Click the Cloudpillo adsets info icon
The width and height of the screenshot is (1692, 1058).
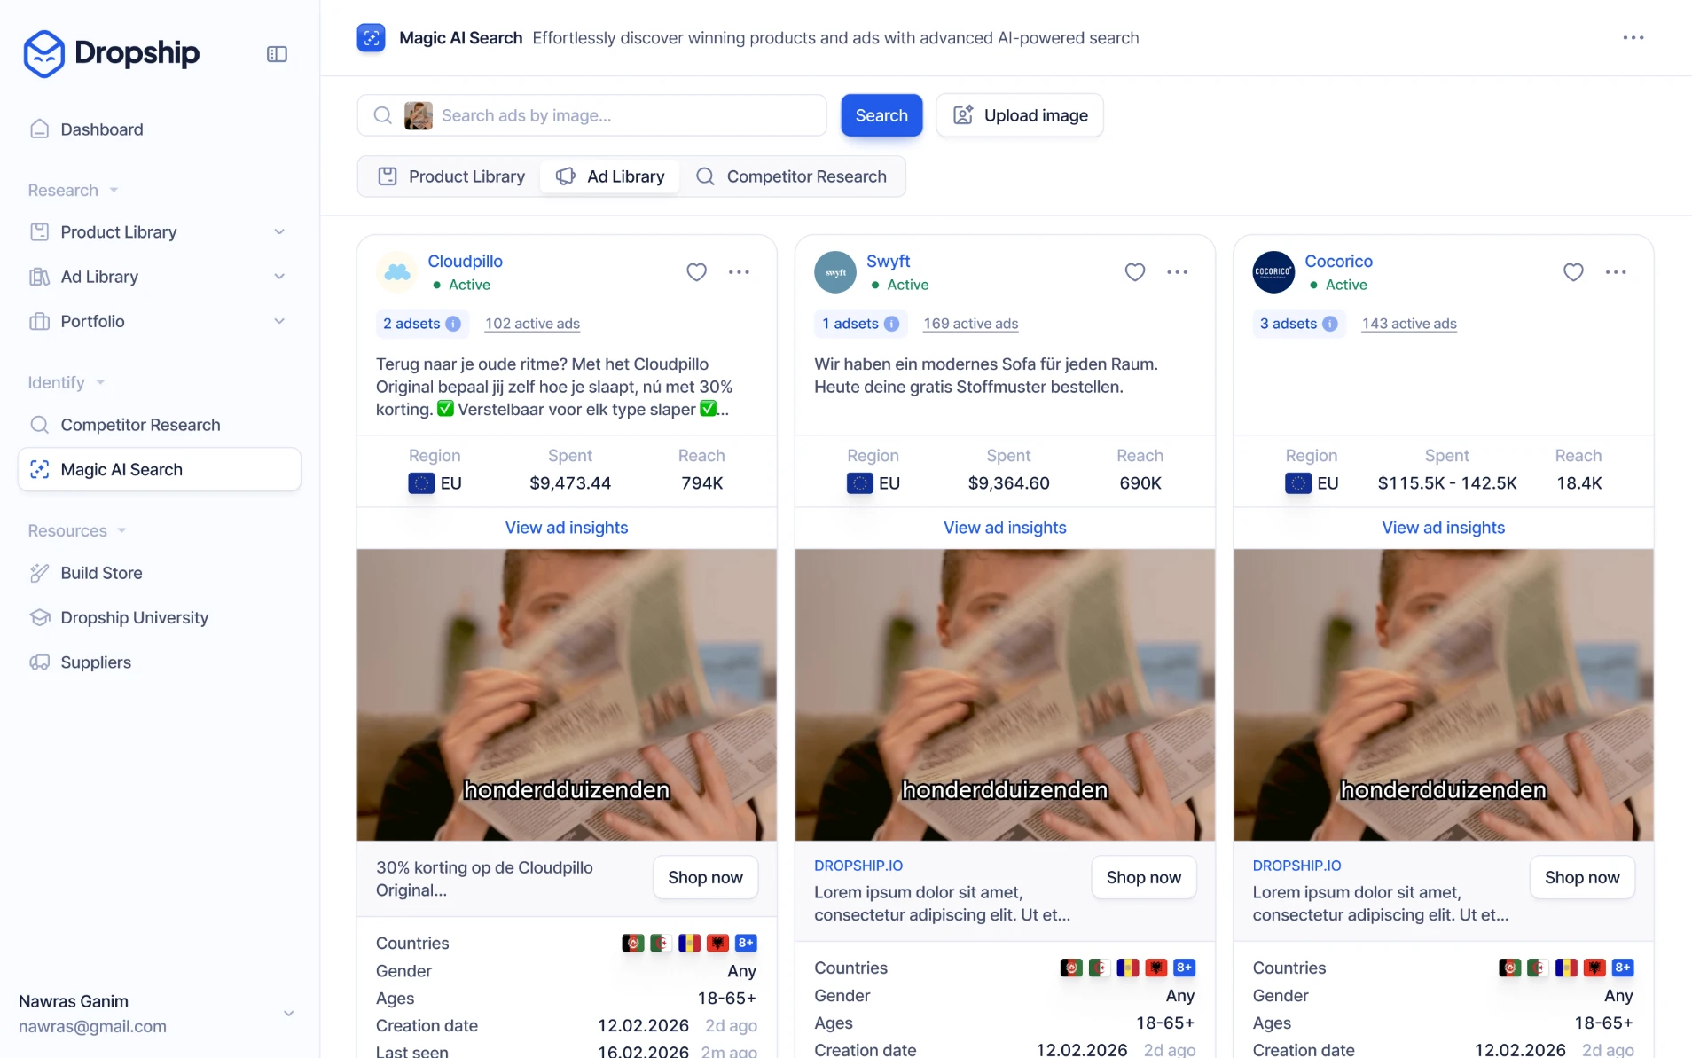pos(453,324)
